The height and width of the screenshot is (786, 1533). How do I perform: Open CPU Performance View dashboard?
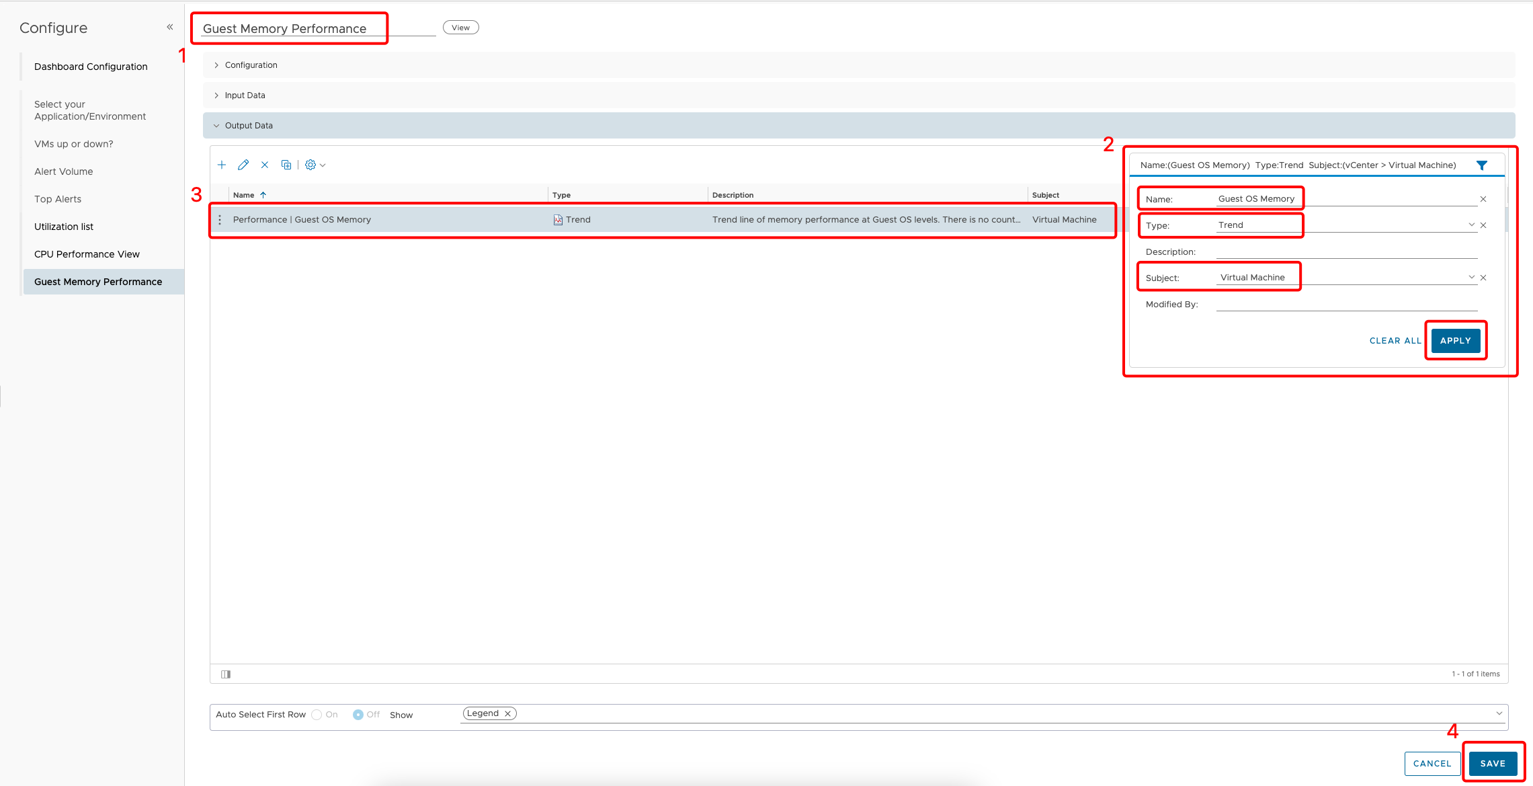(x=87, y=253)
